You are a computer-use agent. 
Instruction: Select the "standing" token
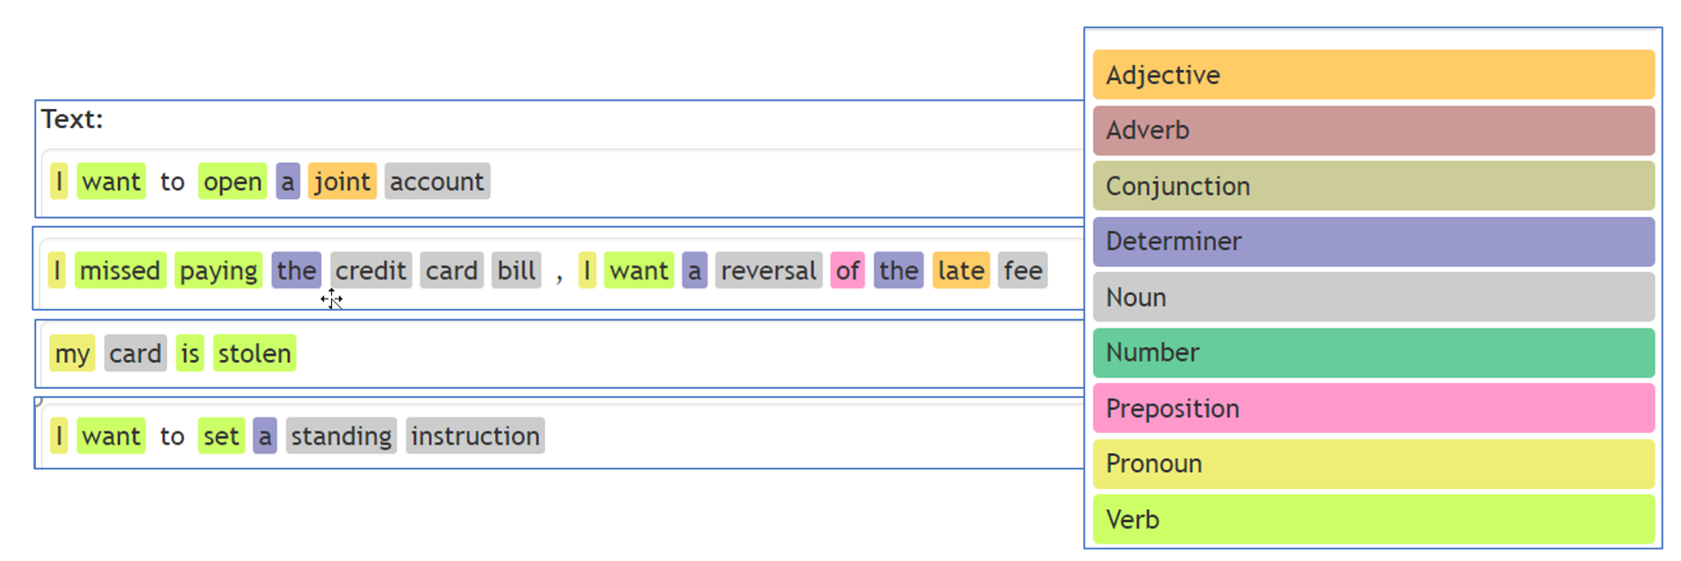click(341, 436)
